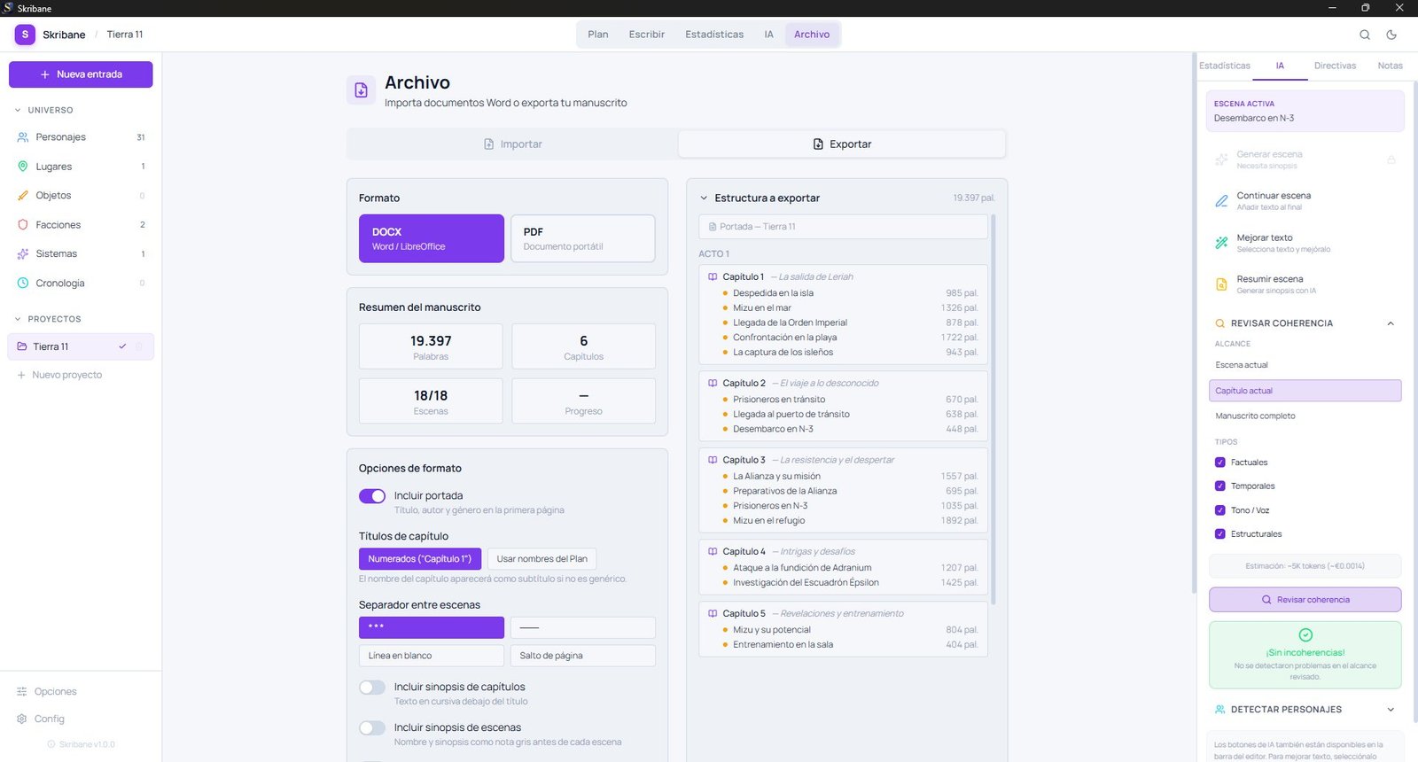1418x762 pixels.
Task: Turn off the Incluir portada switch
Action: pos(372,496)
